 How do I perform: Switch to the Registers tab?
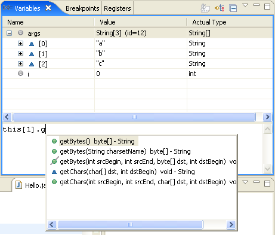[x=118, y=8]
